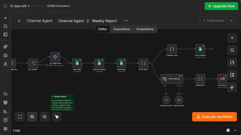Viewport: 241px width, 135px height.
Task: Click the green Weekly Report sticky note
Action: point(62,102)
